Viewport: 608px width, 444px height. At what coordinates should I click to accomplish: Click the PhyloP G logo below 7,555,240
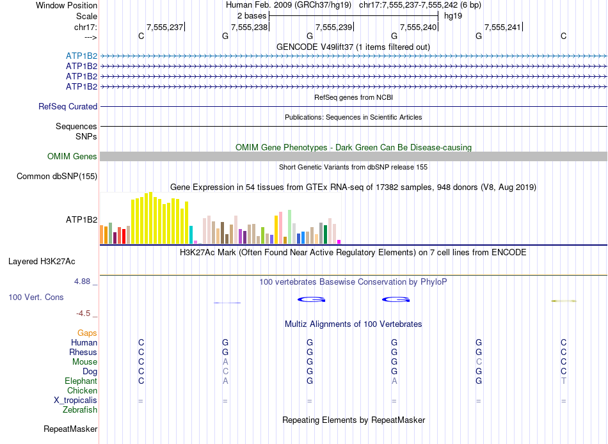click(x=396, y=299)
